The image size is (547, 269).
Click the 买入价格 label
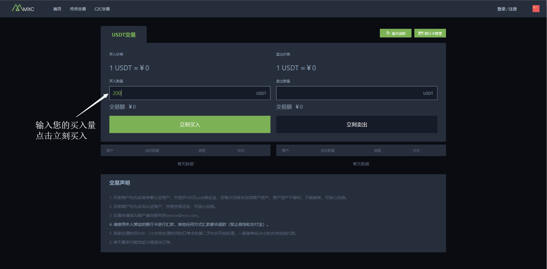coord(116,54)
